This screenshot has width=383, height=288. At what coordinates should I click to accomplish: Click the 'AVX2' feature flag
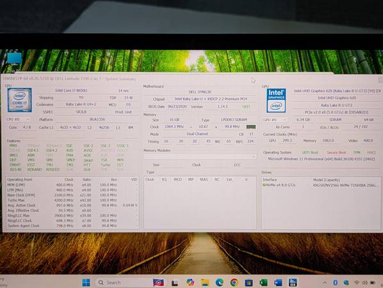pos(88,150)
